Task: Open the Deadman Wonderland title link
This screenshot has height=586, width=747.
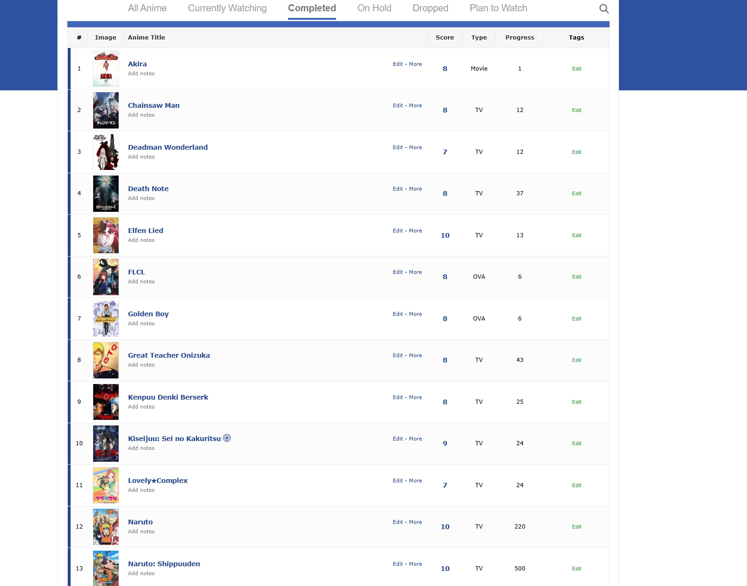Action: click(168, 147)
